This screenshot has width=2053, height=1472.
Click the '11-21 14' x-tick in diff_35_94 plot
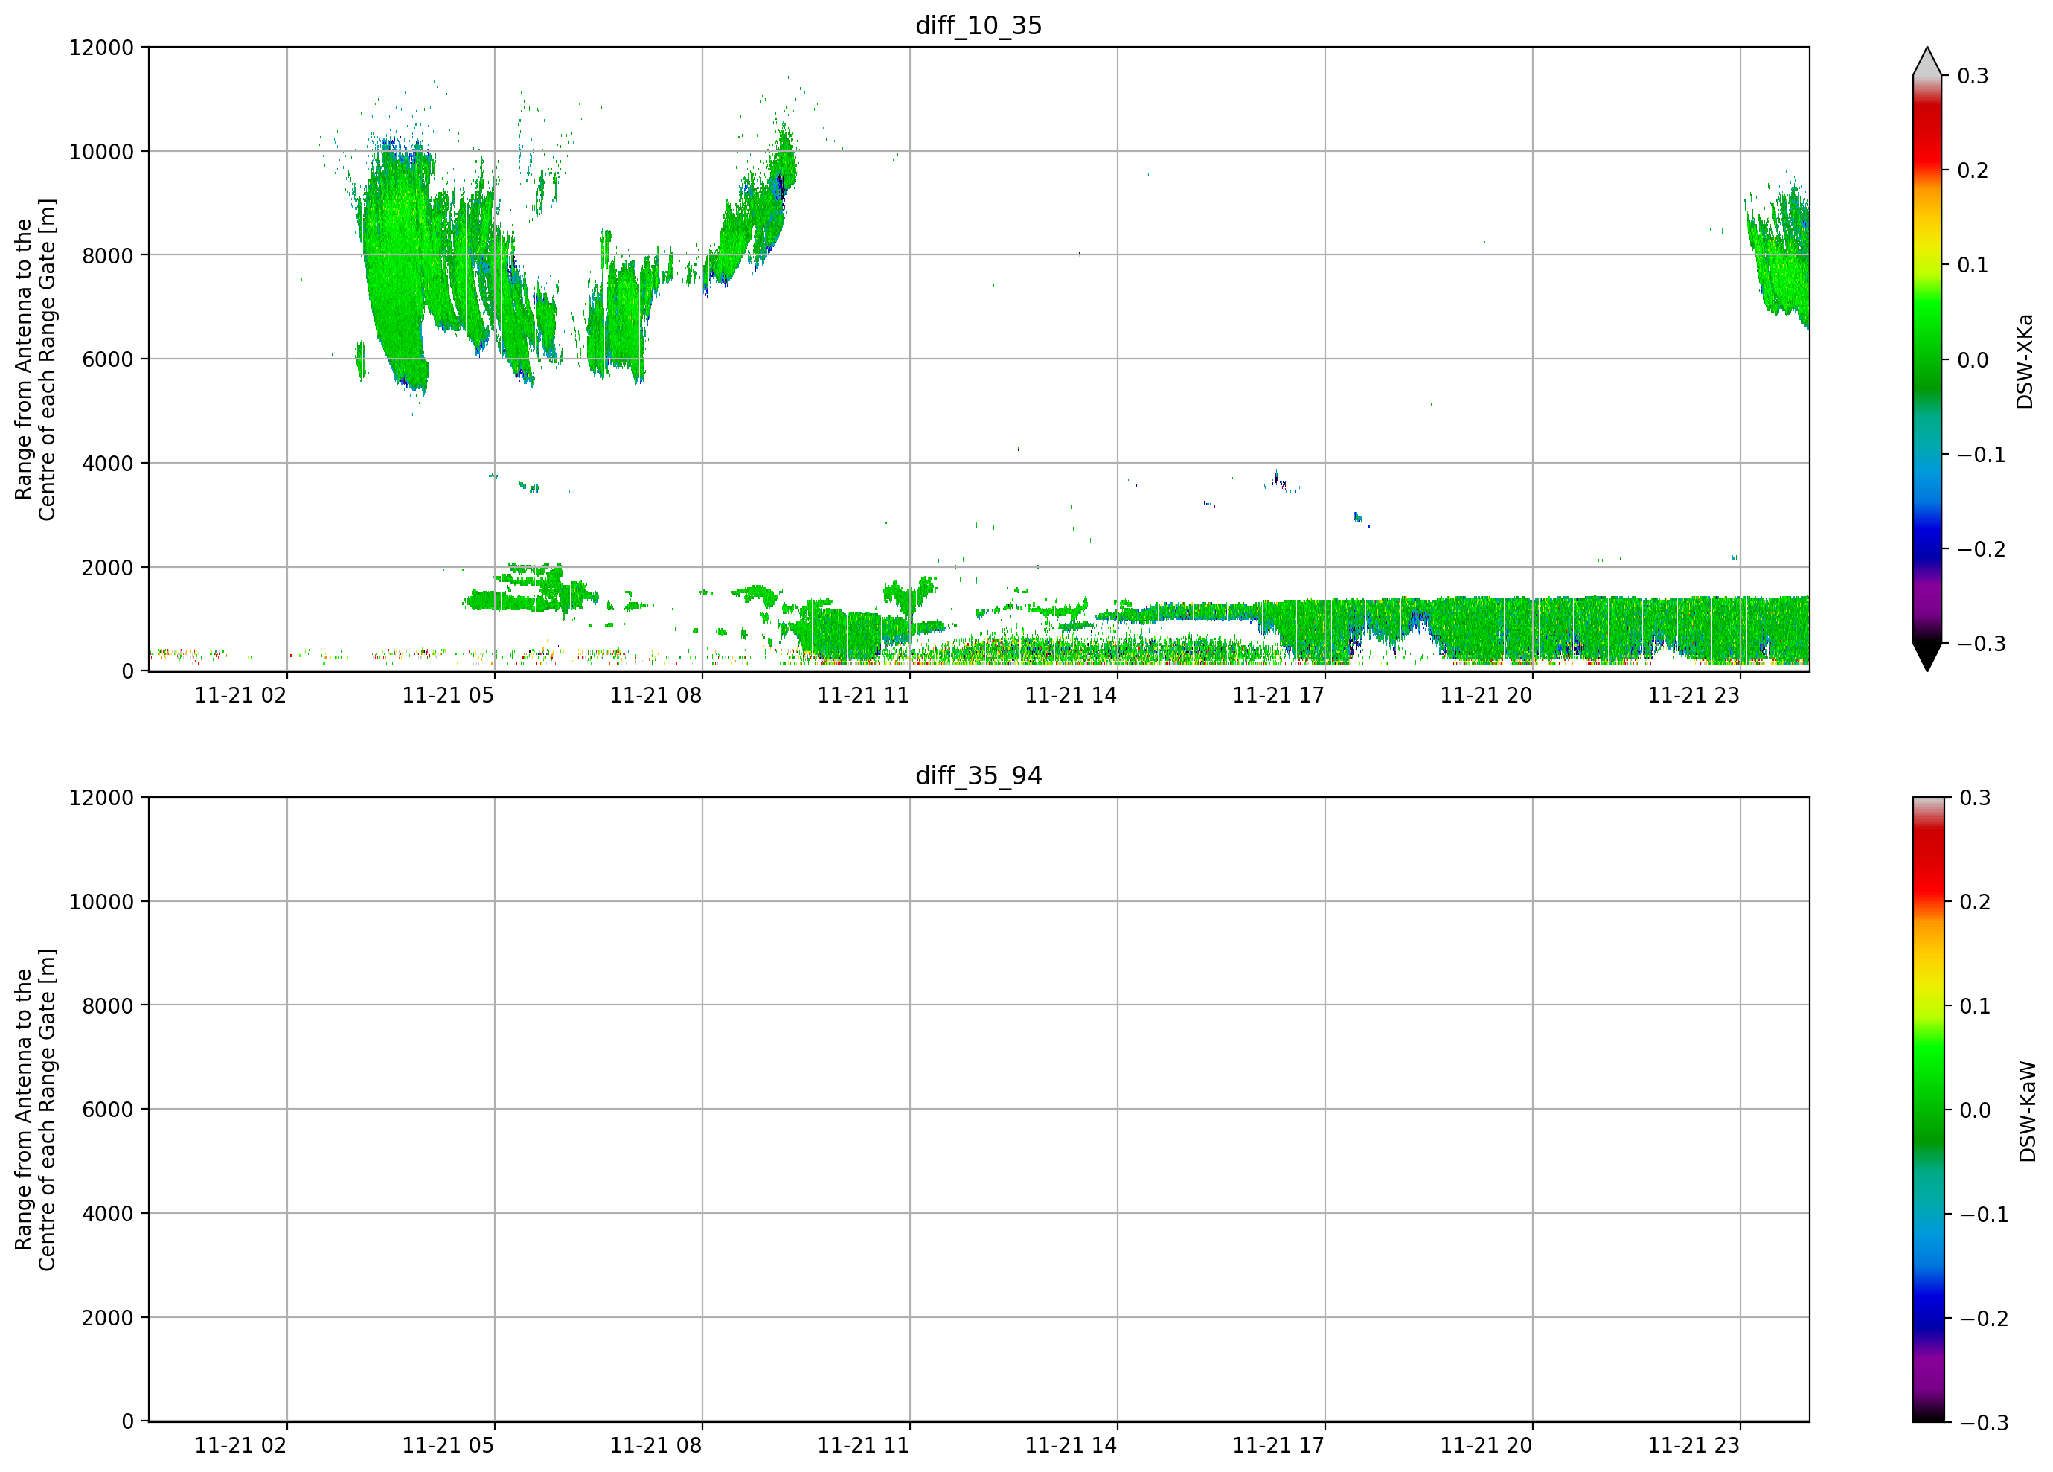tap(1071, 1446)
